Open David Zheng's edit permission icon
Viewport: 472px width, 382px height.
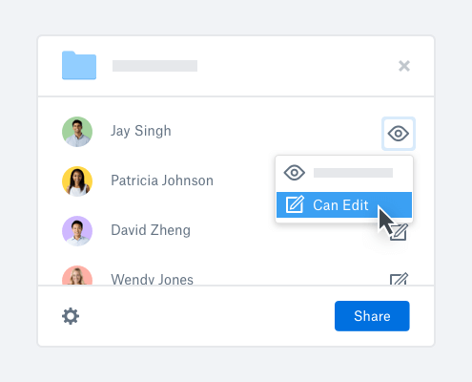tap(400, 232)
